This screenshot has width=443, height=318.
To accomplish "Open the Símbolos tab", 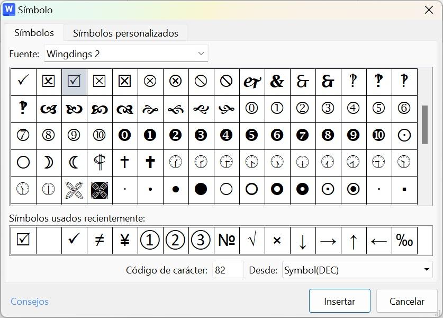I will (34, 32).
